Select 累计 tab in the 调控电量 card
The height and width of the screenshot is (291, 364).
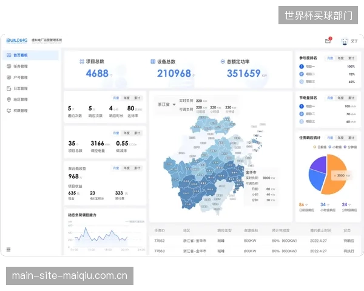click(x=137, y=133)
